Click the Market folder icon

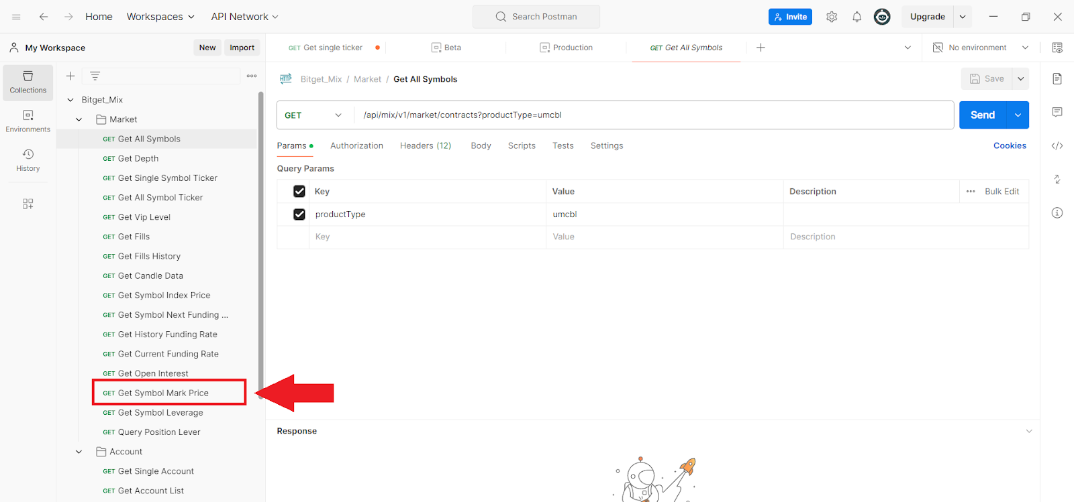pos(101,119)
